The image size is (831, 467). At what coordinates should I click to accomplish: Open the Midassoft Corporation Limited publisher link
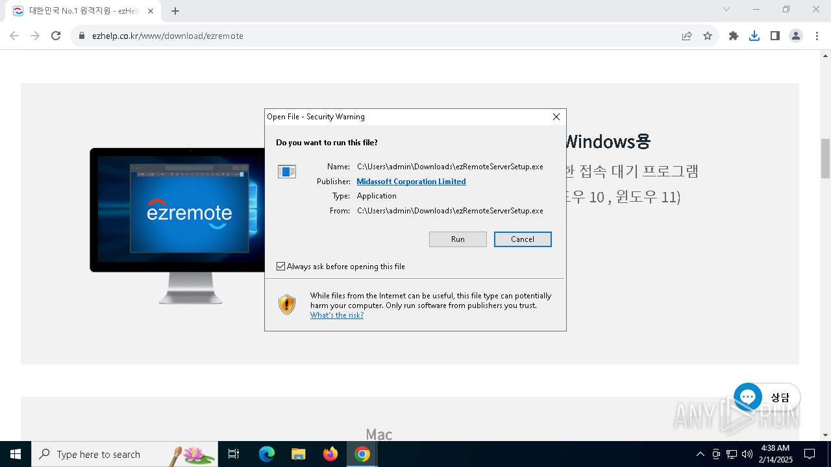[x=411, y=182]
